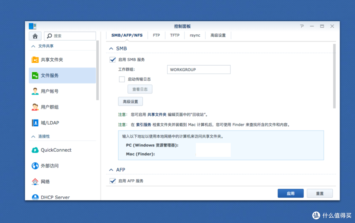
Task: Click the SMB 高级设置 button
Action: point(130,101)
